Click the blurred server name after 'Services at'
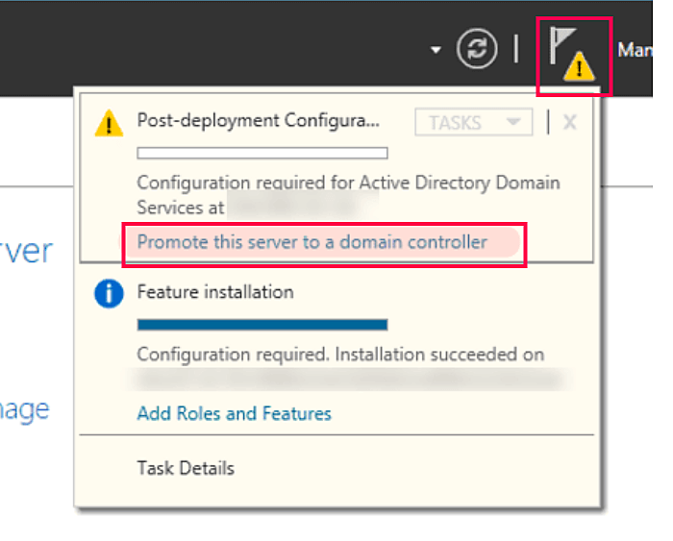 coord(303,206)
